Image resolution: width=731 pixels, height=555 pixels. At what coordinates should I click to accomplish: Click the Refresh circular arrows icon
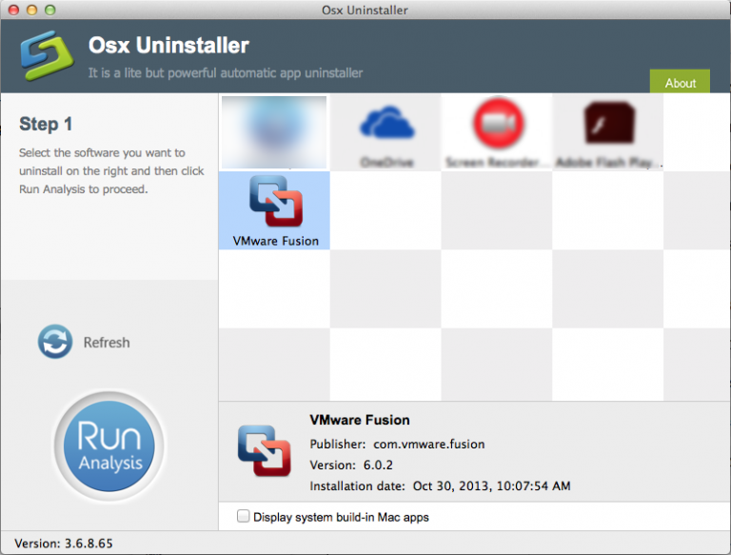(55, 342)
